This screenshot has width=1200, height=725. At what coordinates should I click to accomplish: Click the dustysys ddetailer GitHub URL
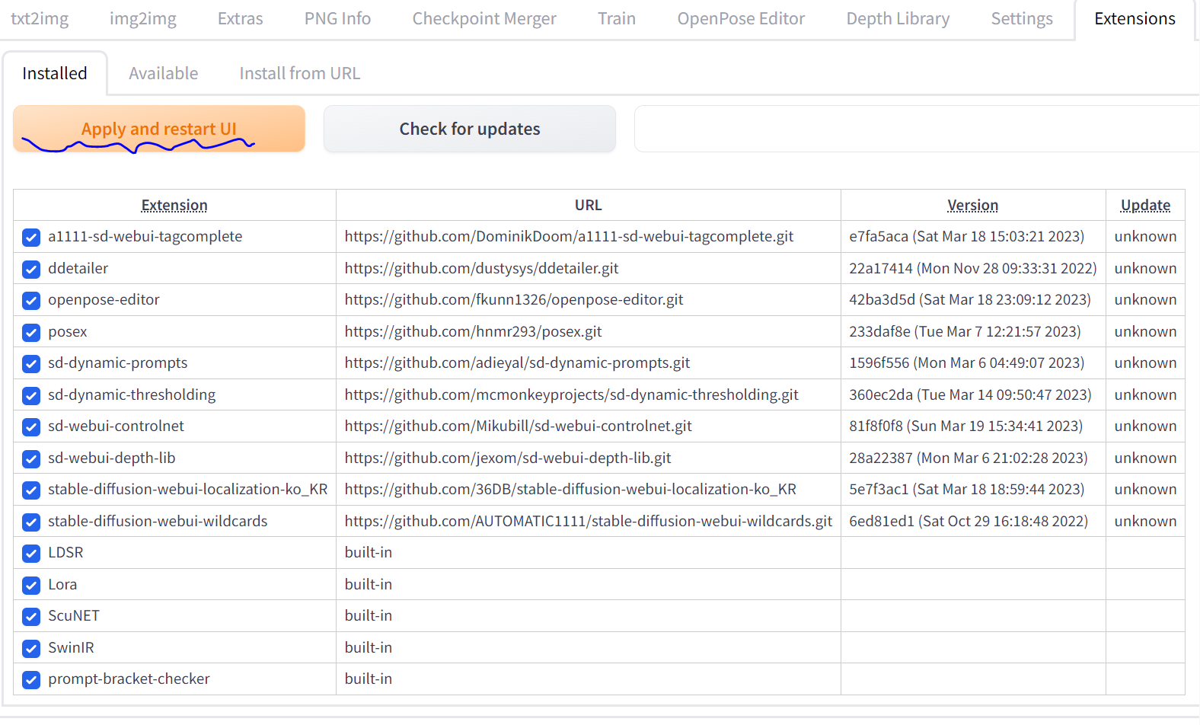point(481,269)
